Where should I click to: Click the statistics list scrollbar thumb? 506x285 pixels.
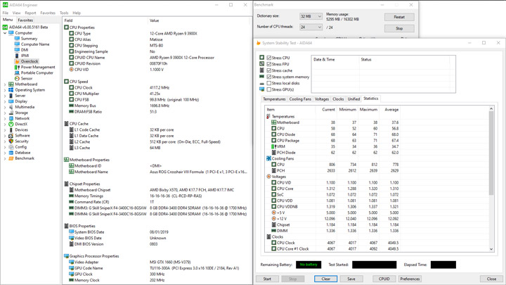(491, 153)
